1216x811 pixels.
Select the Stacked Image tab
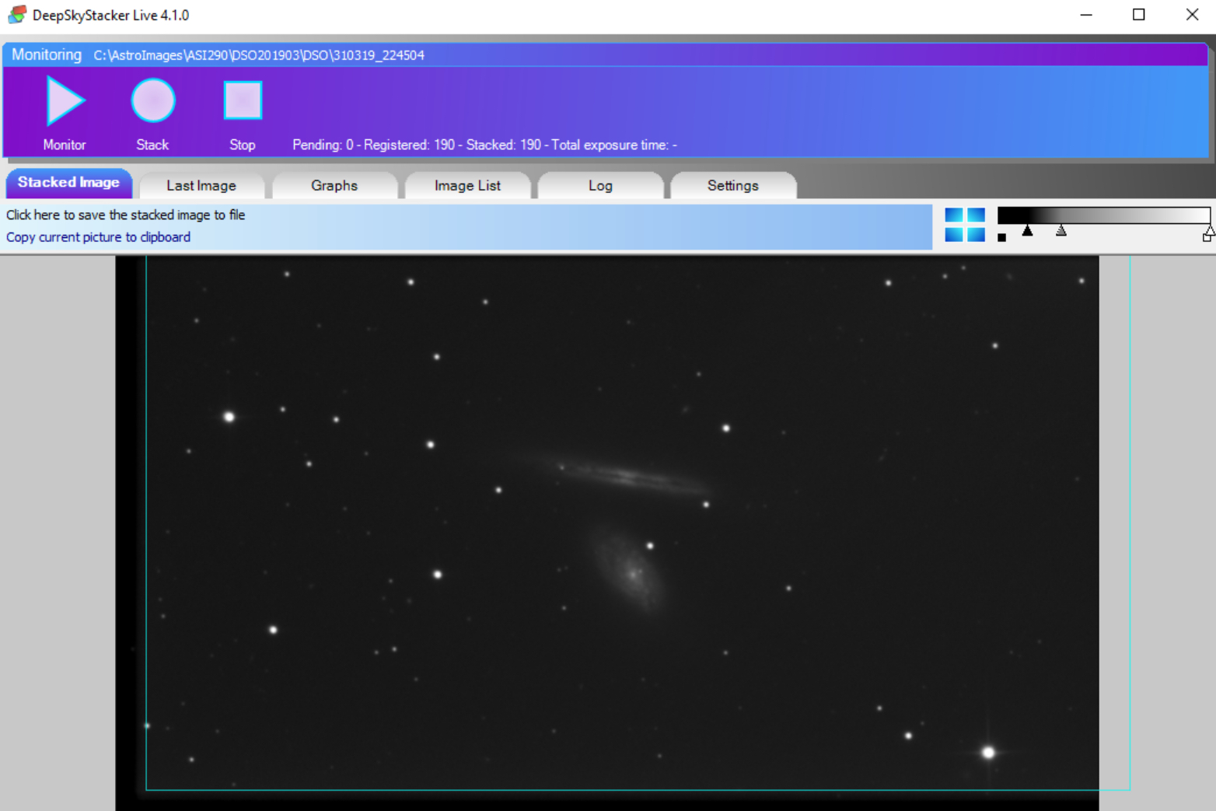pos(68,183)
